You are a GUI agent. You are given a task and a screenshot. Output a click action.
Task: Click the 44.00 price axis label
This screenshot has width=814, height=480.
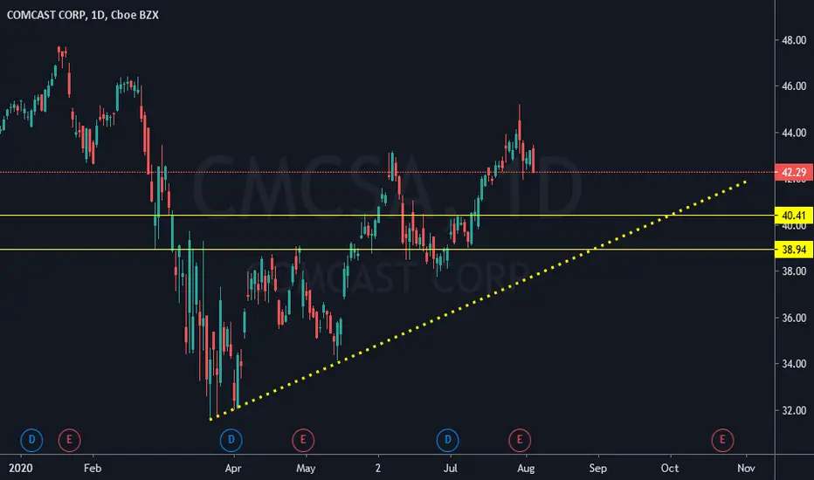click(x=794, y=133)
